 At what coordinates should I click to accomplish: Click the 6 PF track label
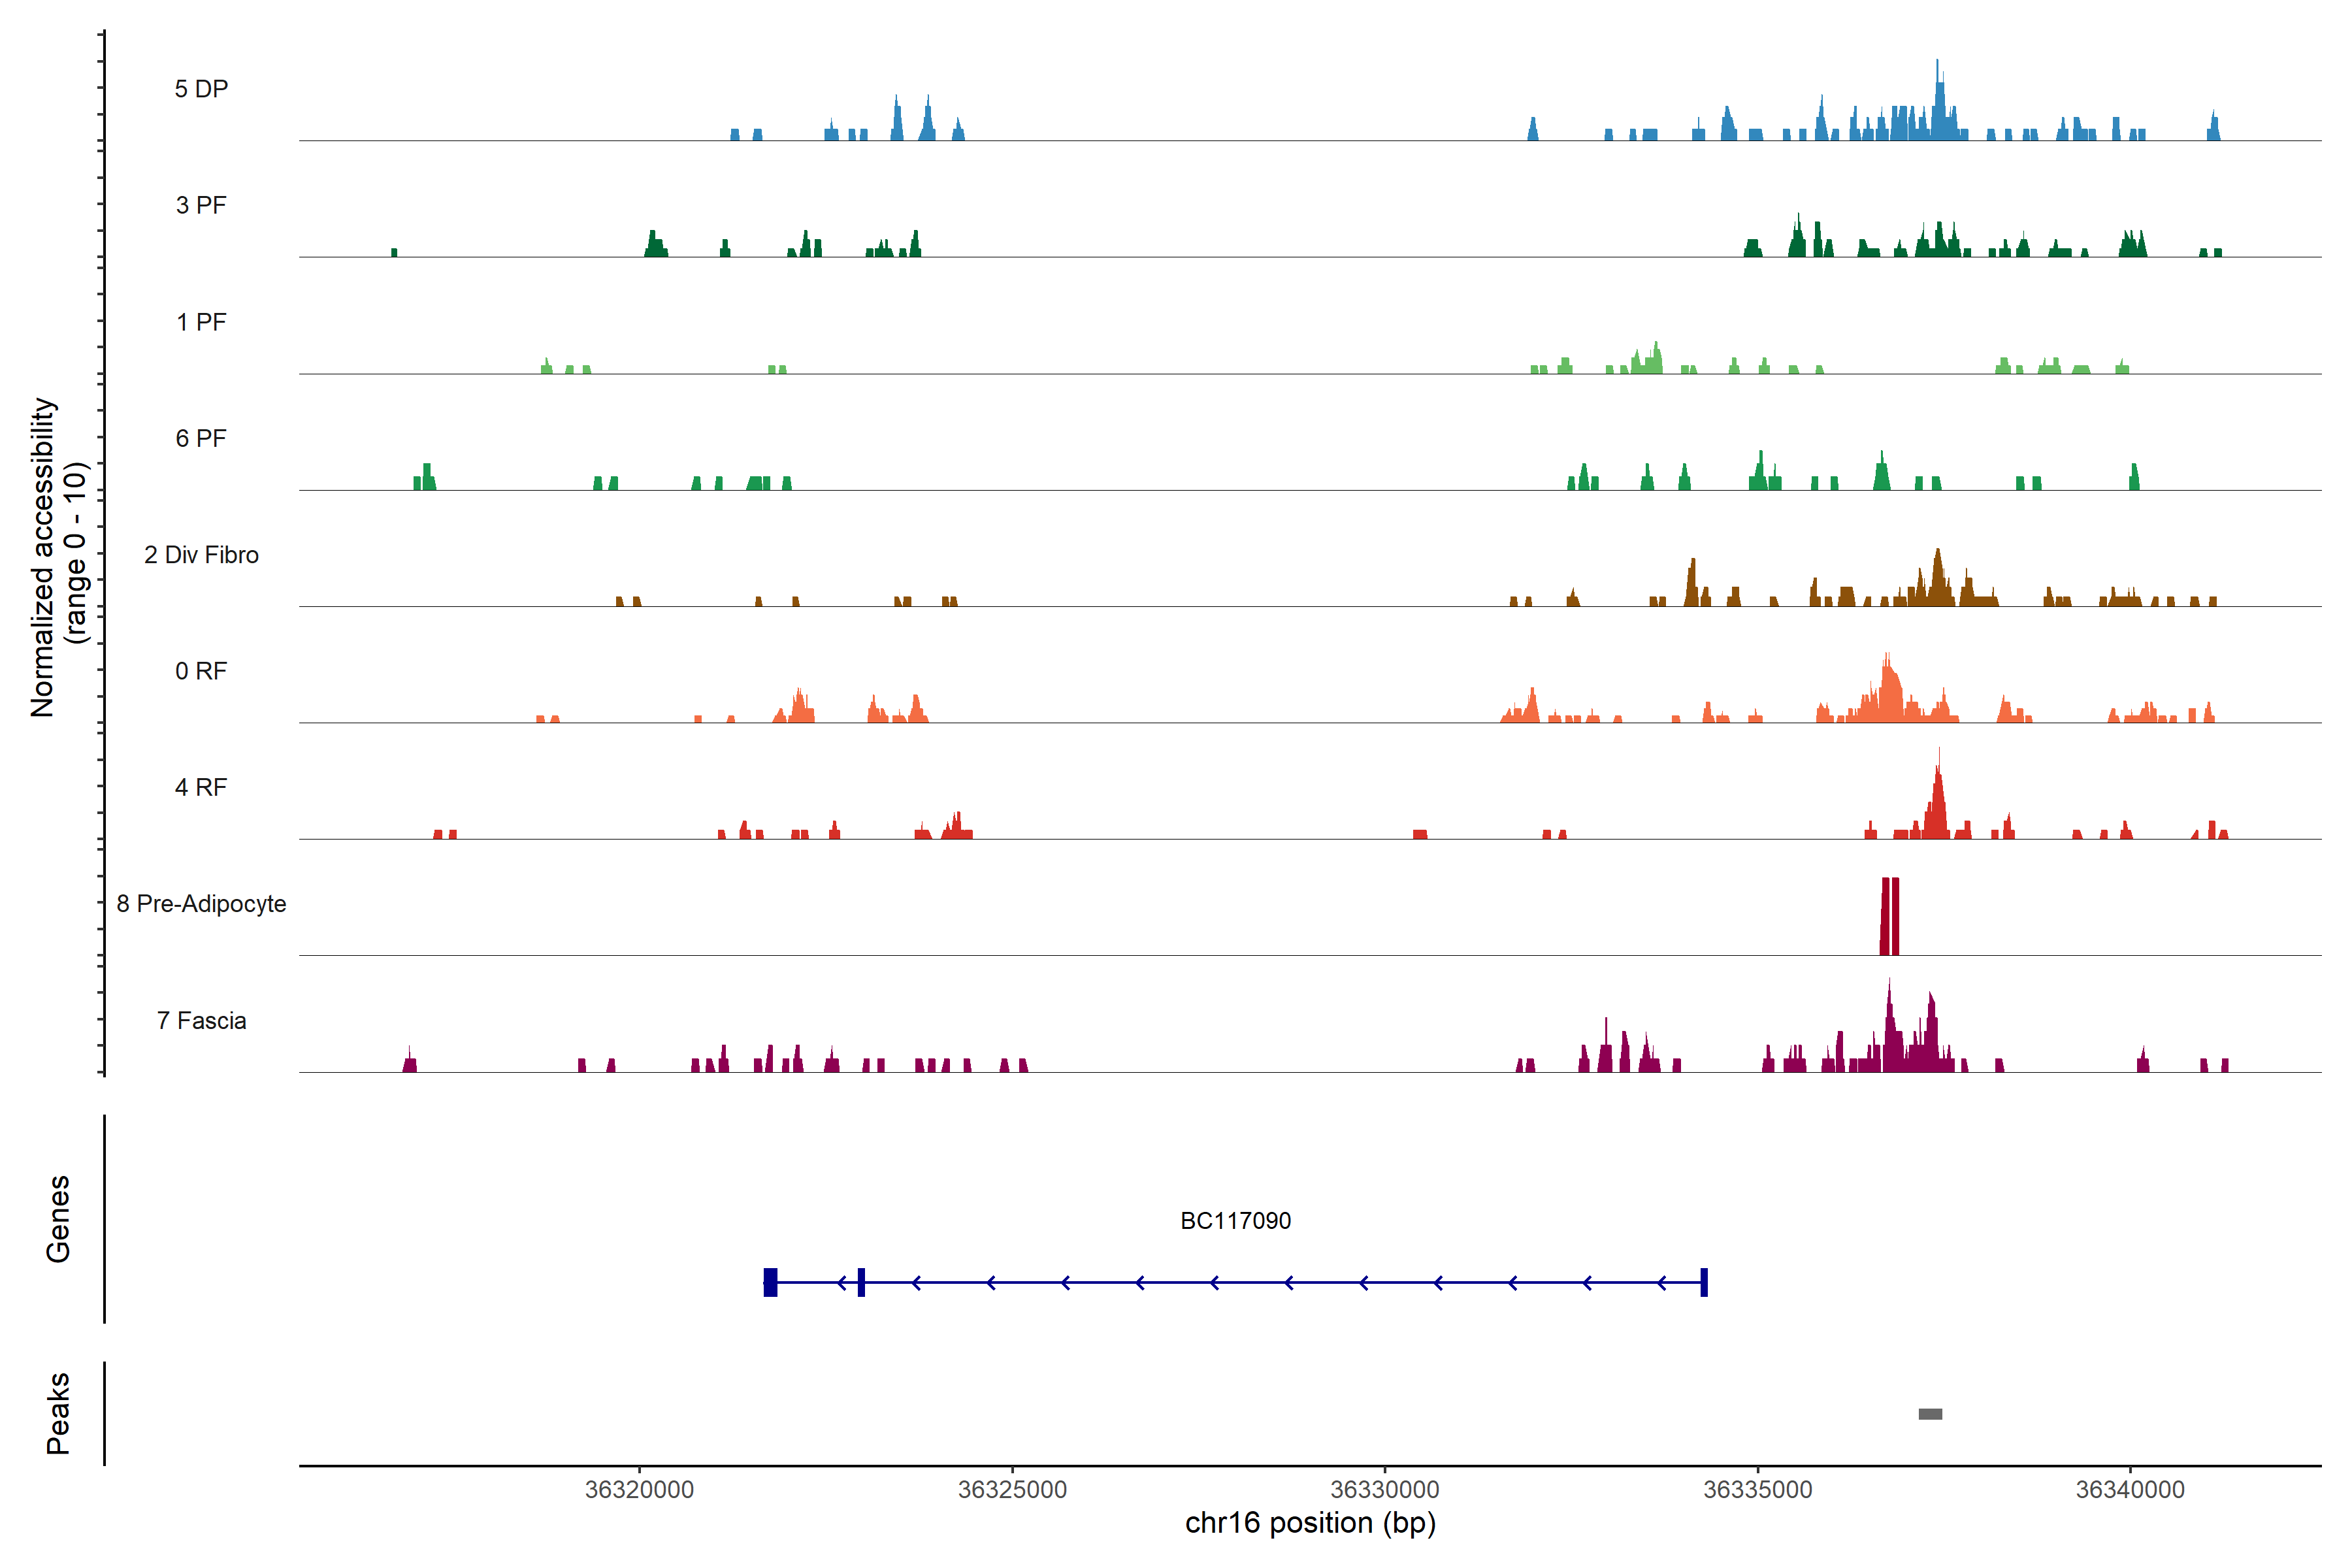[201, 438]
